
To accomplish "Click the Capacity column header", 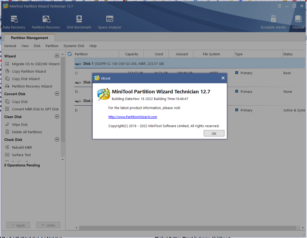I will pos(131,54).
